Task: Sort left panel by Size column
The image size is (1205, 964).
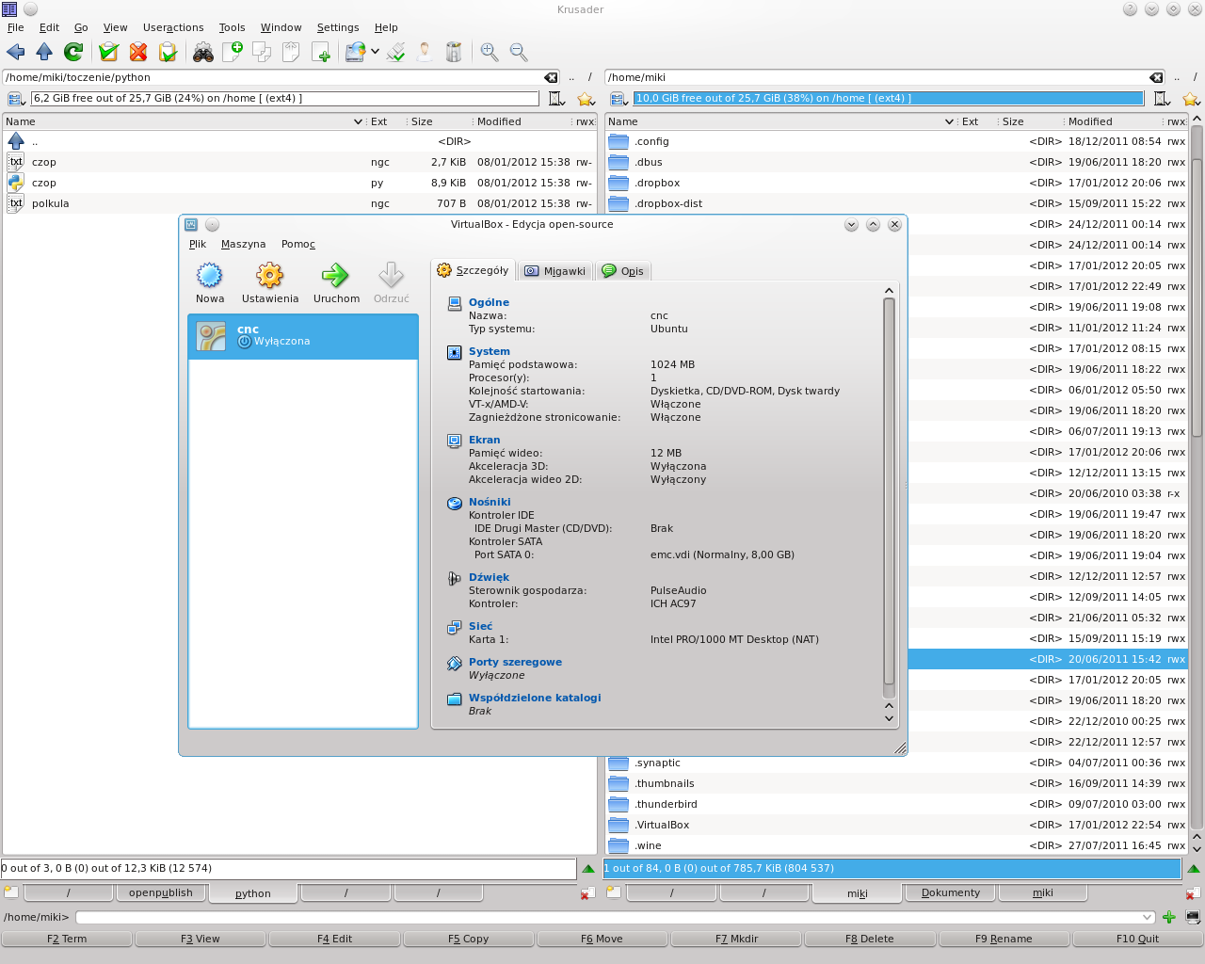Action: (422, 121)
